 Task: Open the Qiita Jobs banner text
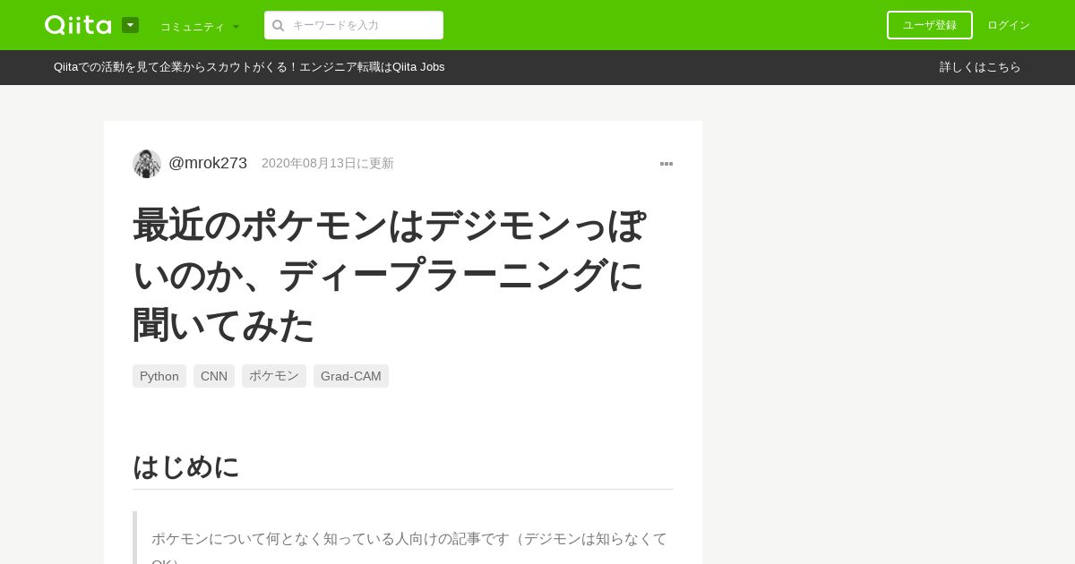(249, 67)
